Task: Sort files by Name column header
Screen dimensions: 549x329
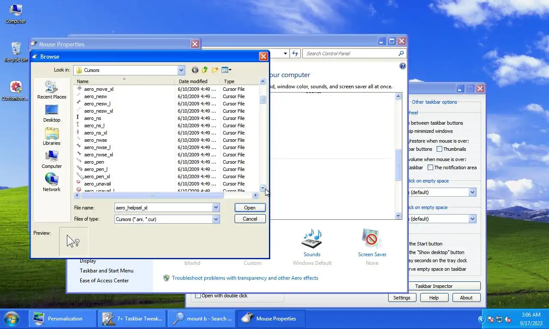Action: pos(124,81)
